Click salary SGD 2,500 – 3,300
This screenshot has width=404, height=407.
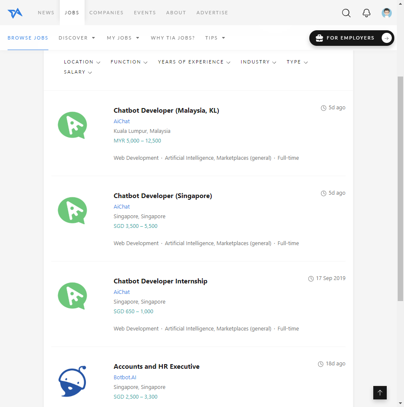136,397
